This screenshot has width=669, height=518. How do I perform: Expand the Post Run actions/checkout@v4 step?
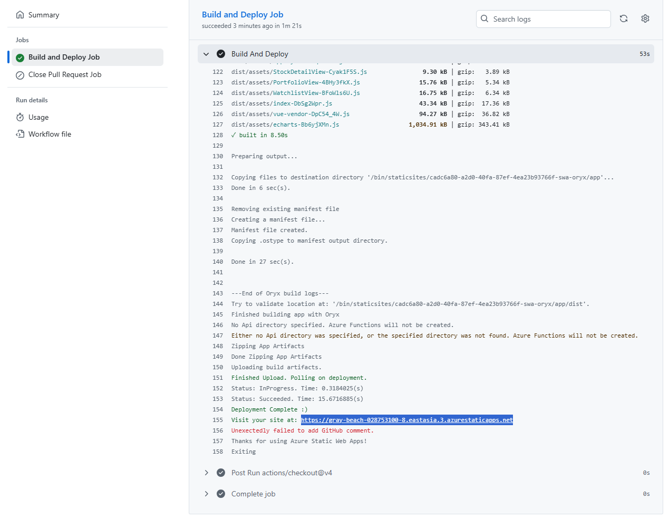pyautogui.click(x=206, y=473)
